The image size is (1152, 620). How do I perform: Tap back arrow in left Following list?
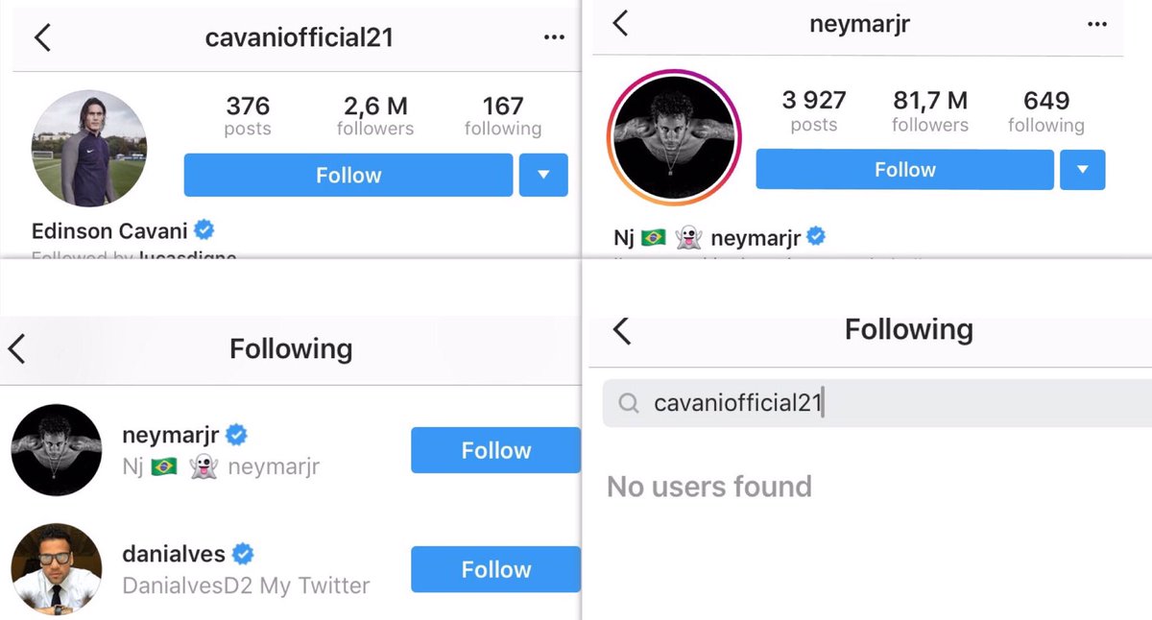tap(16, 349)
